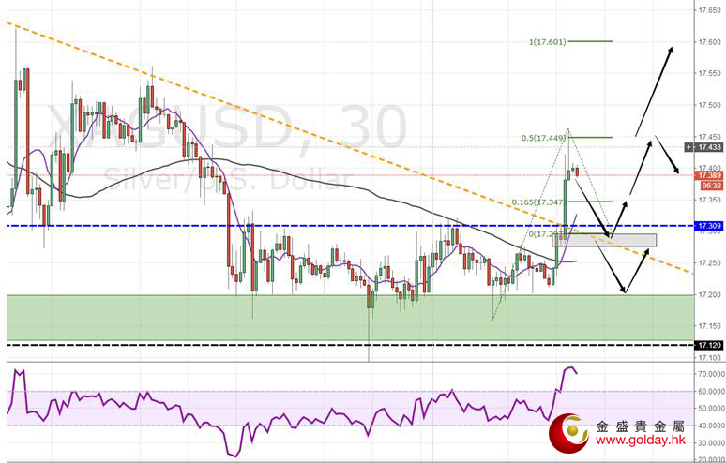726x463 pixels.
Task: Click the 40.0000 RSI scale label
Action: click(x=712, y=426)
